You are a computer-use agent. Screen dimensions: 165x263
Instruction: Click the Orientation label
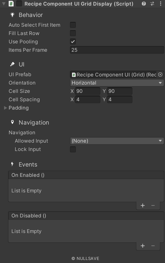(x=22, y=83)
